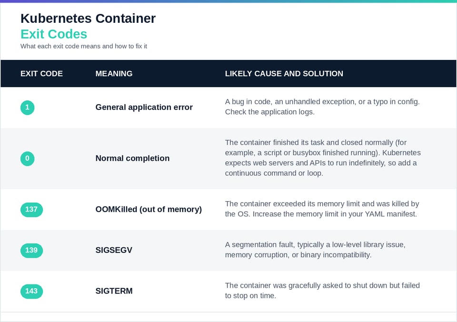Select General application error text
This screenshot has height=322, width=457.
[x=144, y=107]
